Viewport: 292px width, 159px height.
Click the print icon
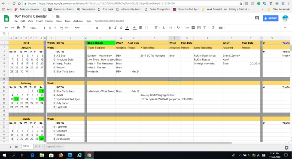click(x=18, y=28)
